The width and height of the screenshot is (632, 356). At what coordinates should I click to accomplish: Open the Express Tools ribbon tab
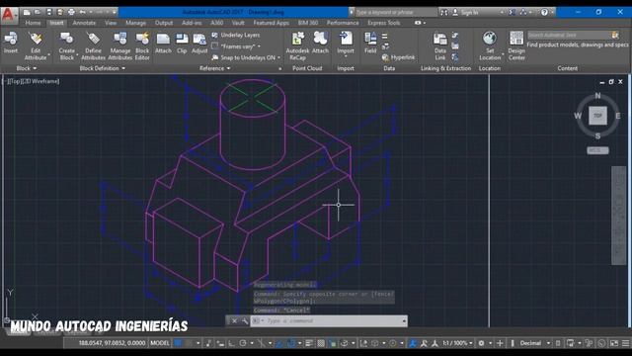click(384, 23)
